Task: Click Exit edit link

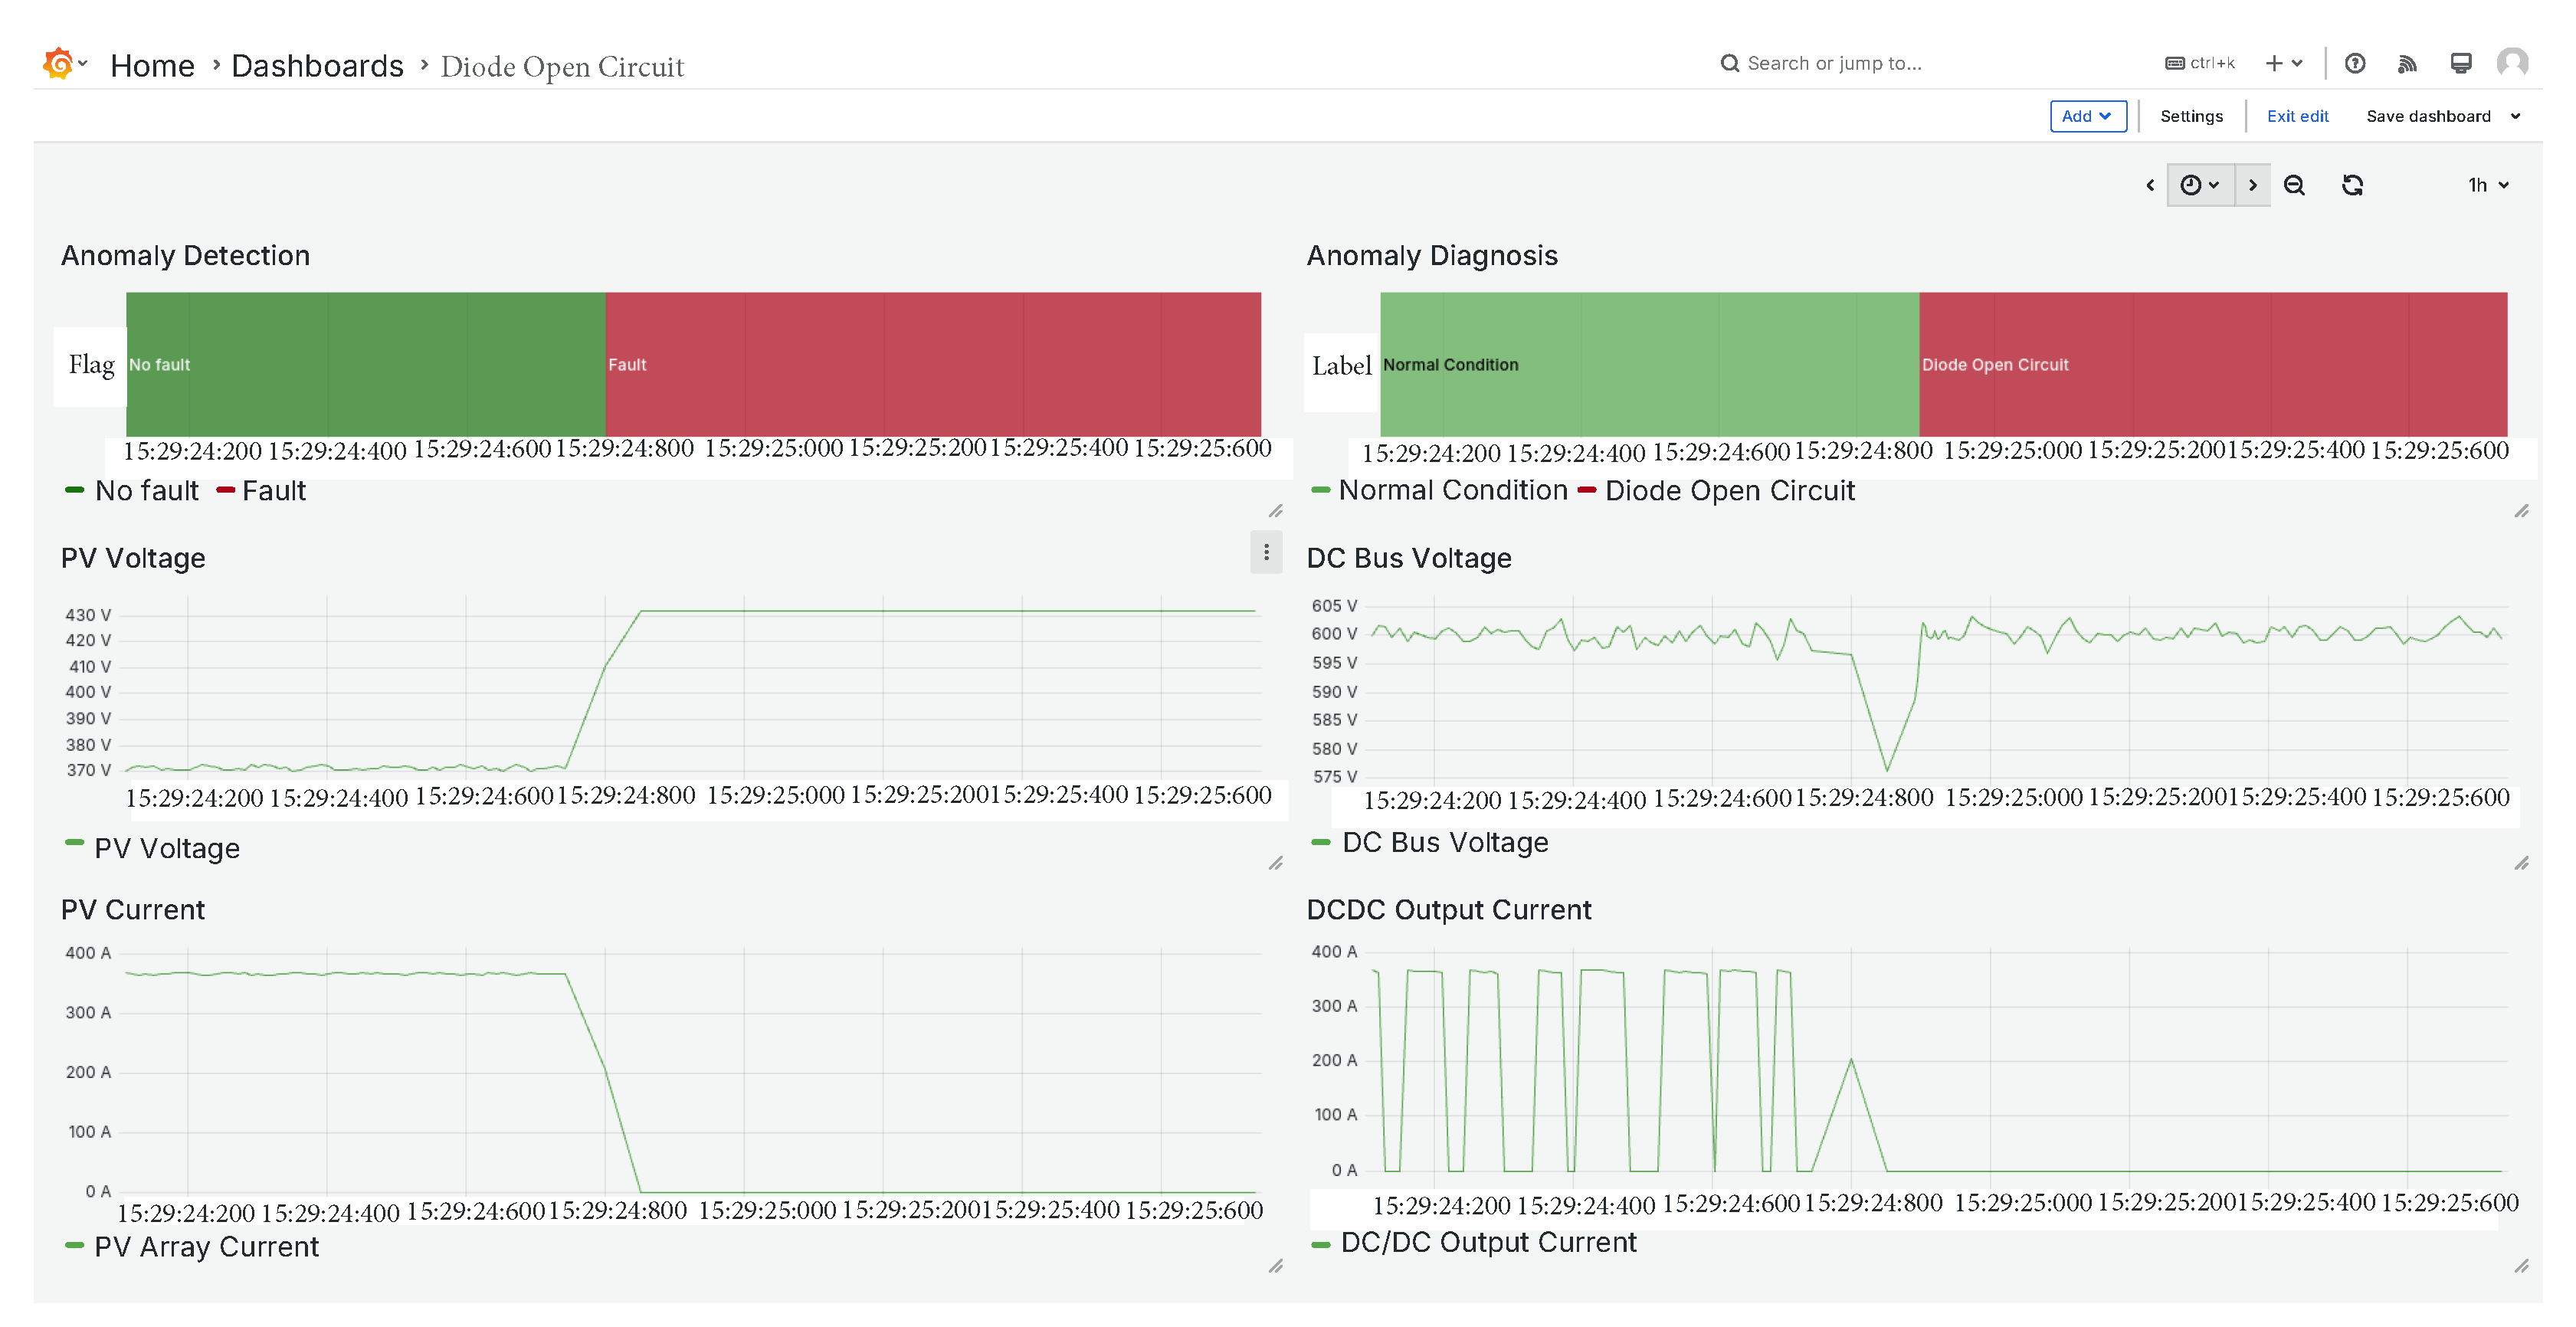Action: coord(2297,116)
